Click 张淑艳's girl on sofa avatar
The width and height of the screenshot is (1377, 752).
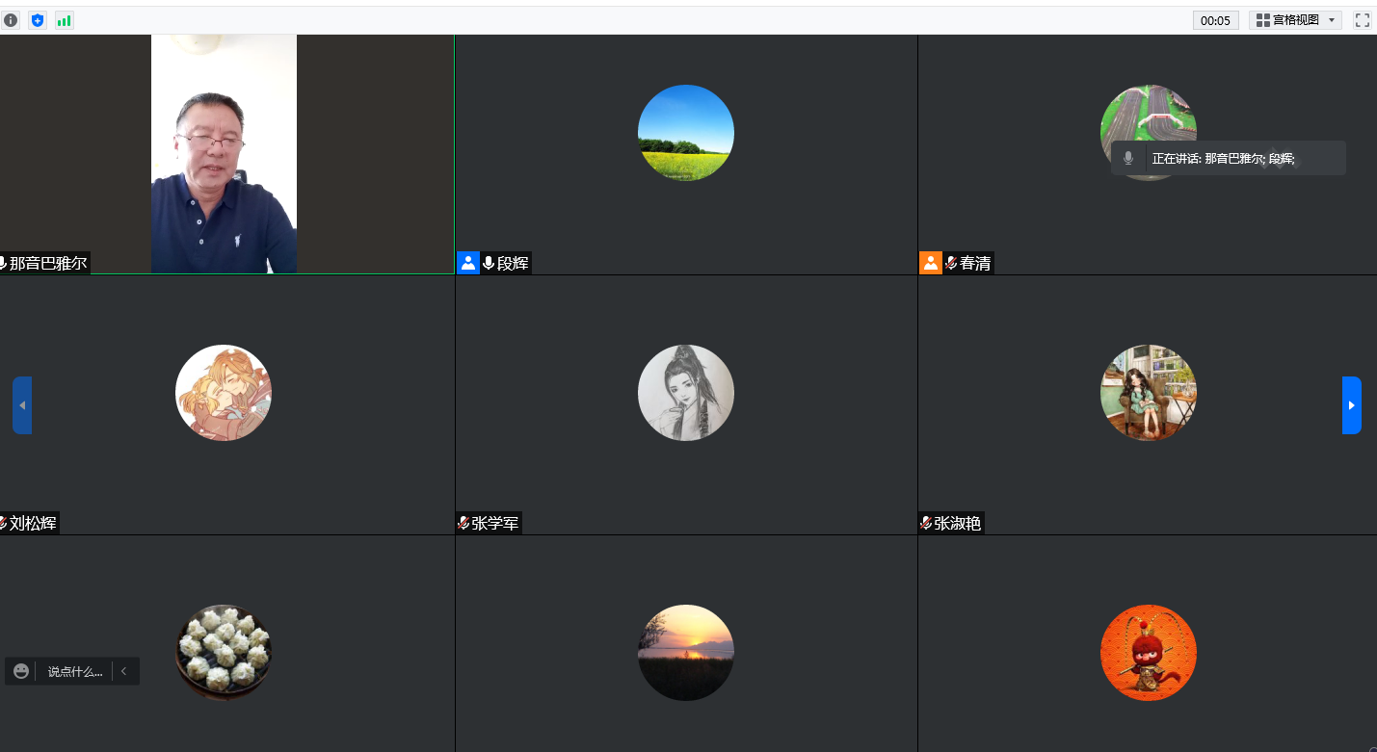1149,393
